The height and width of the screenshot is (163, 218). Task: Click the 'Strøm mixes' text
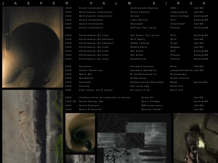[138, 78]
